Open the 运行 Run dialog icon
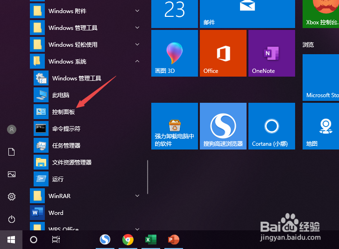This screenshot has height=249, width=339. click(x=41, y=179)
